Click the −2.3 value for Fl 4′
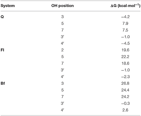This screenshot has width=141, height=116. pyautogui.click(x=126, y=77)
